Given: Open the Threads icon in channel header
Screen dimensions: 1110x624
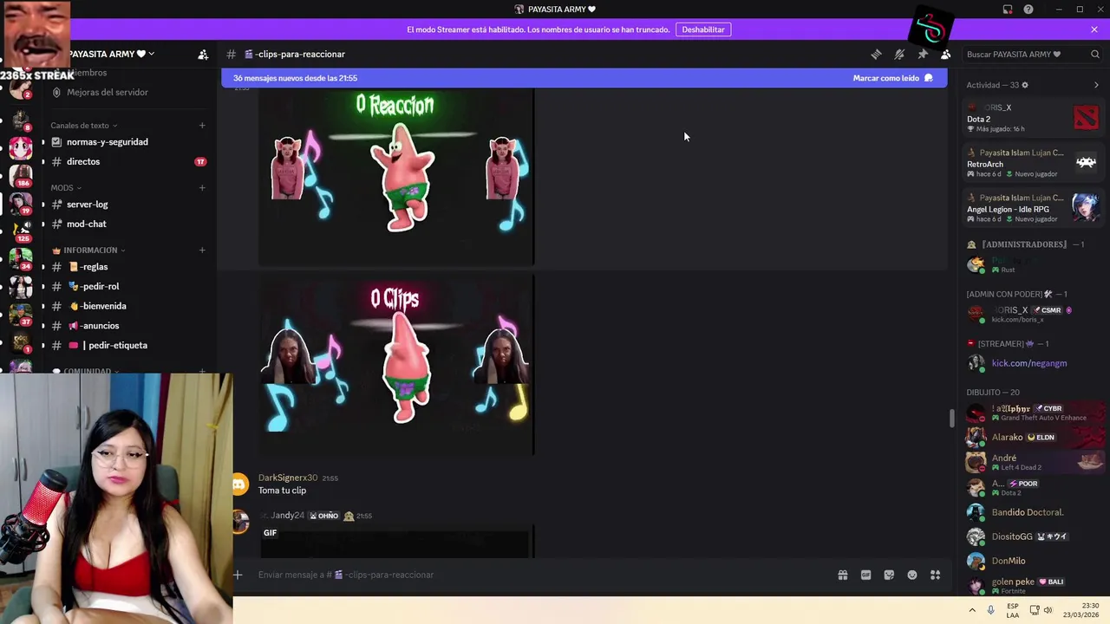Looking at the screenshot, I should pyautogui.click(x=876, y=54).
